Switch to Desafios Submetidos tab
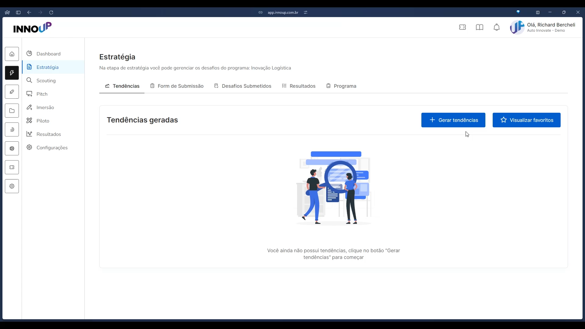Viewport: 585px width, 329px height. pos(243,86)
